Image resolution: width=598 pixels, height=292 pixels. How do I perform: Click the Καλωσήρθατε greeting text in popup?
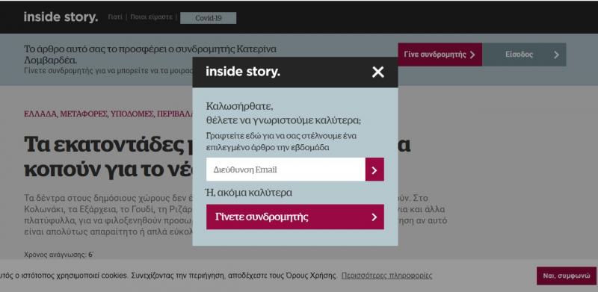[239, 106]
